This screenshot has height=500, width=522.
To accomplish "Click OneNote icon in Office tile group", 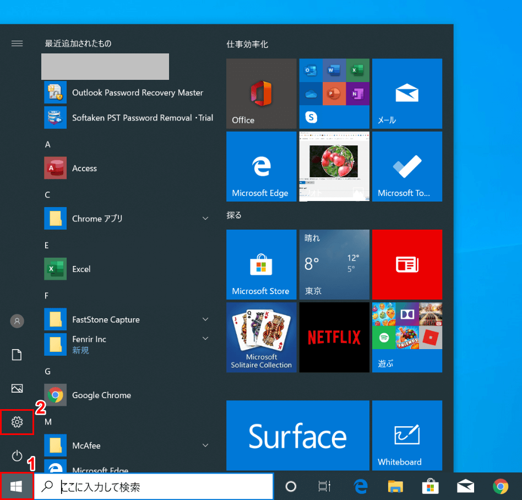I will pos(357,94).
